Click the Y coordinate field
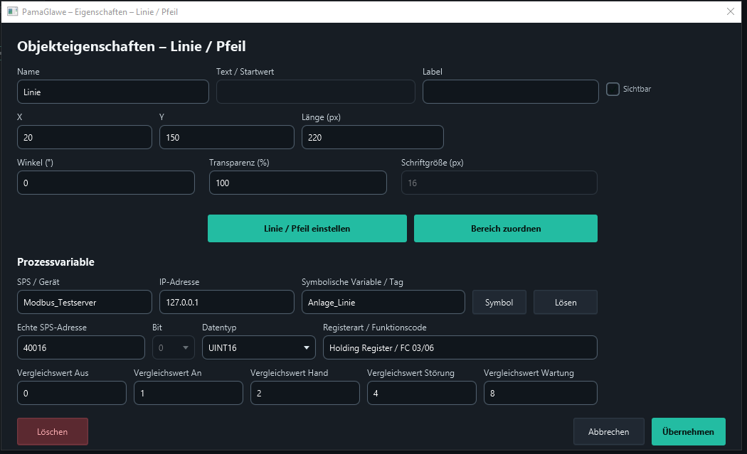Image resolution: width=747 pixels, height=454 pixels. click(x=227, y=138)
